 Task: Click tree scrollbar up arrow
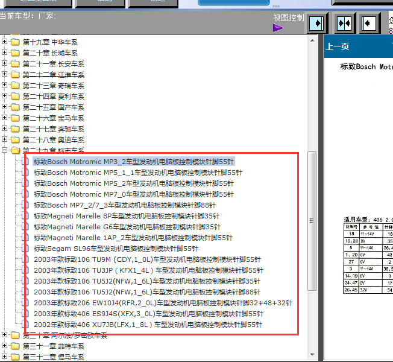pos(312,40)
